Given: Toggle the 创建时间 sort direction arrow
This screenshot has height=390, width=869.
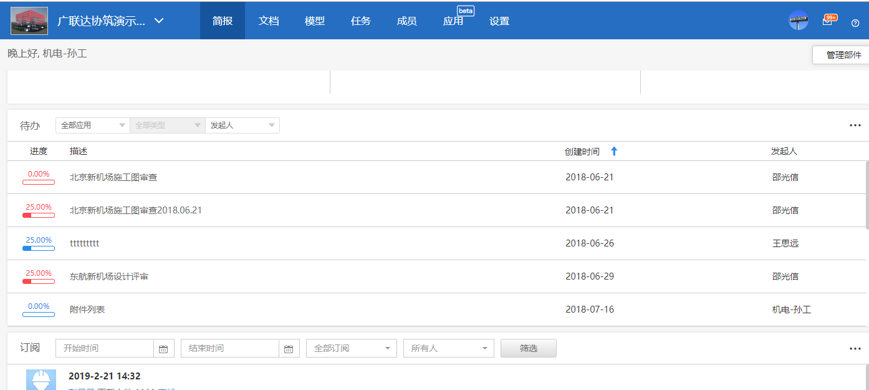Looking at the screenshot, I should click(614, 150).
